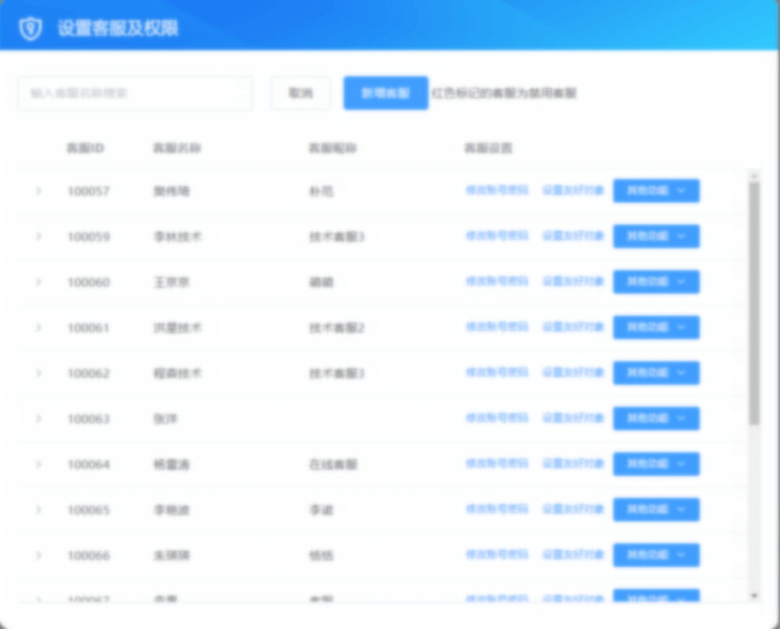Open 其他功能 dropdown for ID 100061
Viewport: 780px width, 629px height.
pyautogui.click(x=656, y=327)
